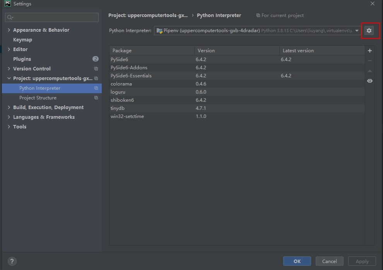The width and height of the screenshot is (383, 270).
Task: Expand Build, Execution, Deployment section
Action: tap(9, 108)
